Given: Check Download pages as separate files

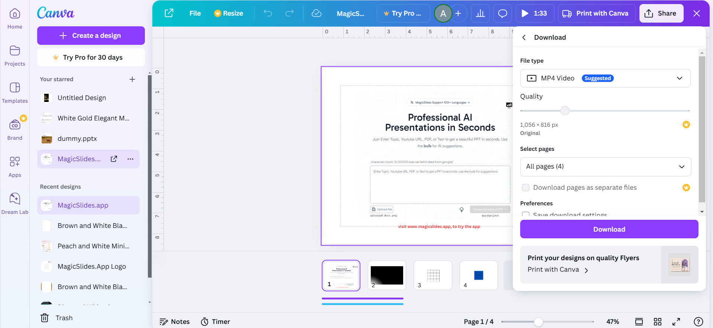Looking at the screenshot, I should coord(526,188).
